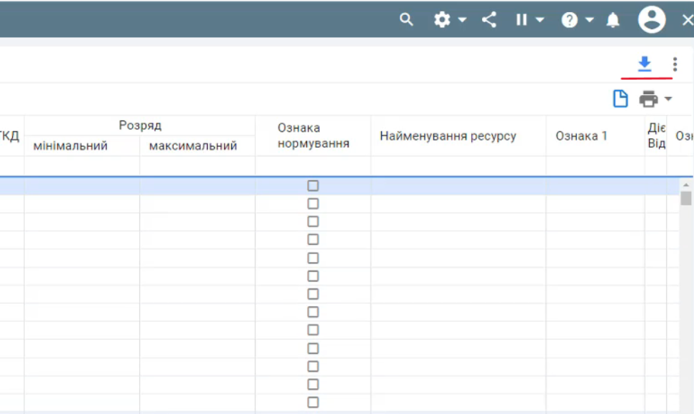Image resolution: width=694 pixels, height=414 pixels.
Task: Click the filter field under Найменування ресурсу
Action: 458,166
